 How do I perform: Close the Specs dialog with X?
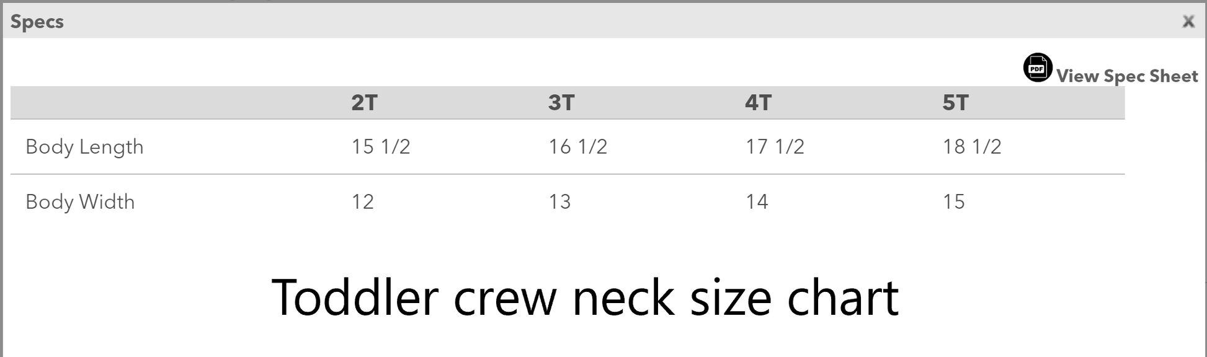coord(1188,22)
